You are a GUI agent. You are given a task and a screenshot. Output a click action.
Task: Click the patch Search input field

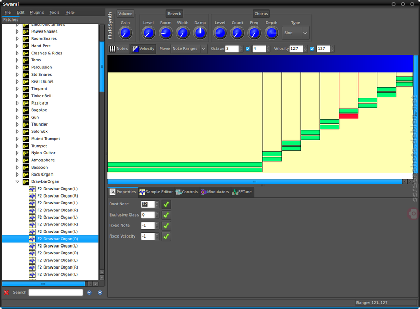(x=56, y=292)
